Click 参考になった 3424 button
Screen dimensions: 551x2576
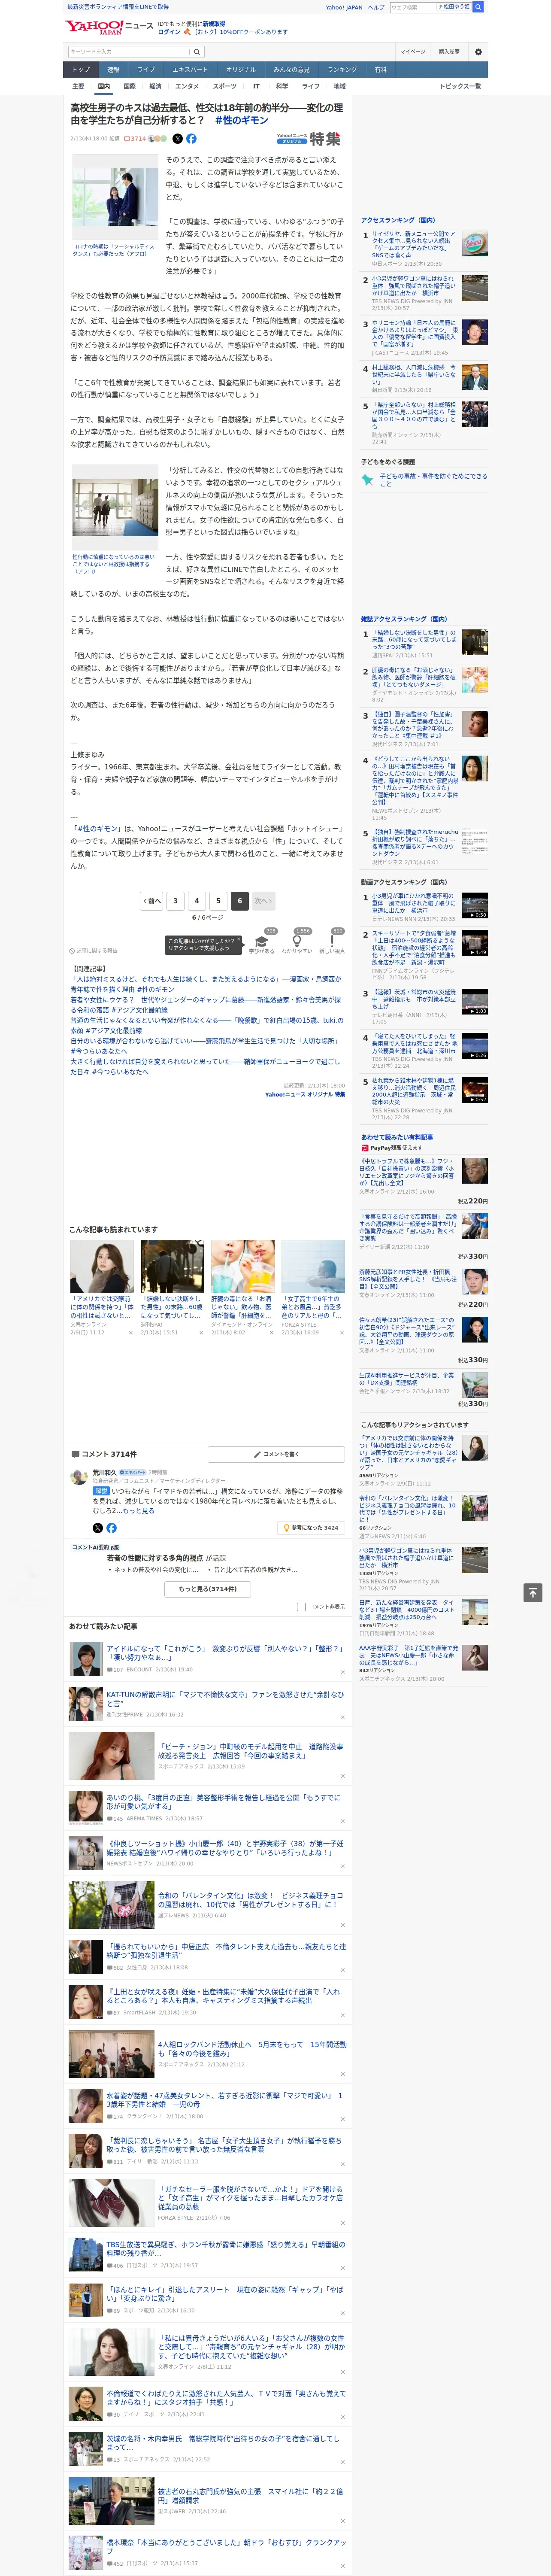[x=312, y=1528]
